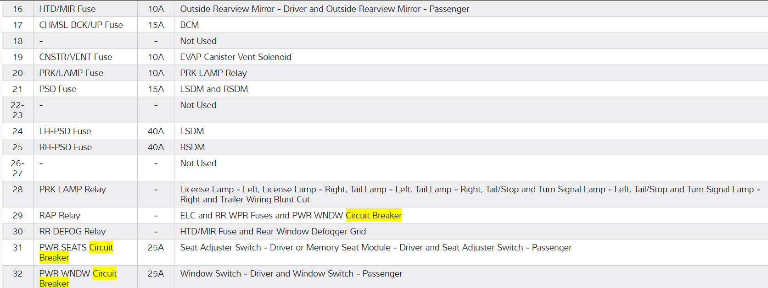Click the LSDM and RSDM description
The image size is (768, 288).
[x=214, y=89]
